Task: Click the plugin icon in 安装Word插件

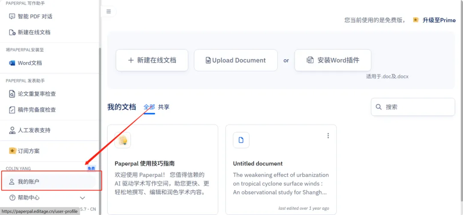Action: 310,60
